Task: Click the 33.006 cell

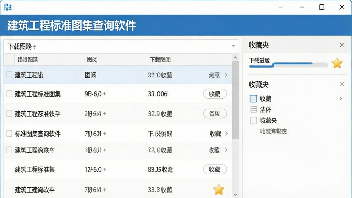Action: [157, 94]
